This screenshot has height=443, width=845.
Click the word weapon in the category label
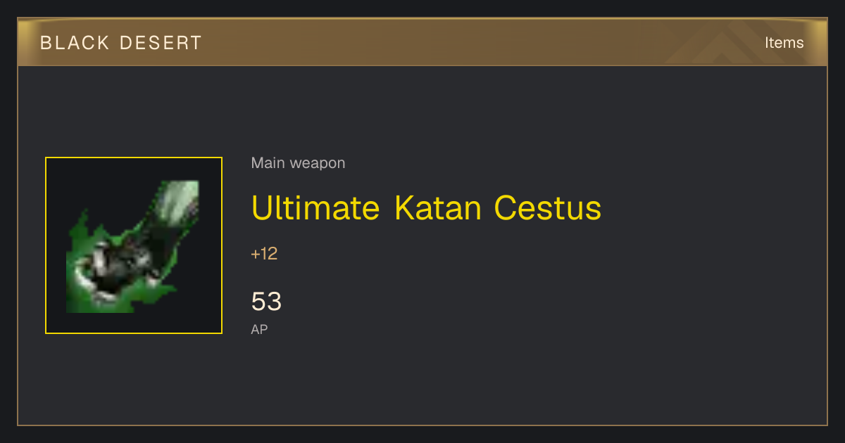coord(318,163)
